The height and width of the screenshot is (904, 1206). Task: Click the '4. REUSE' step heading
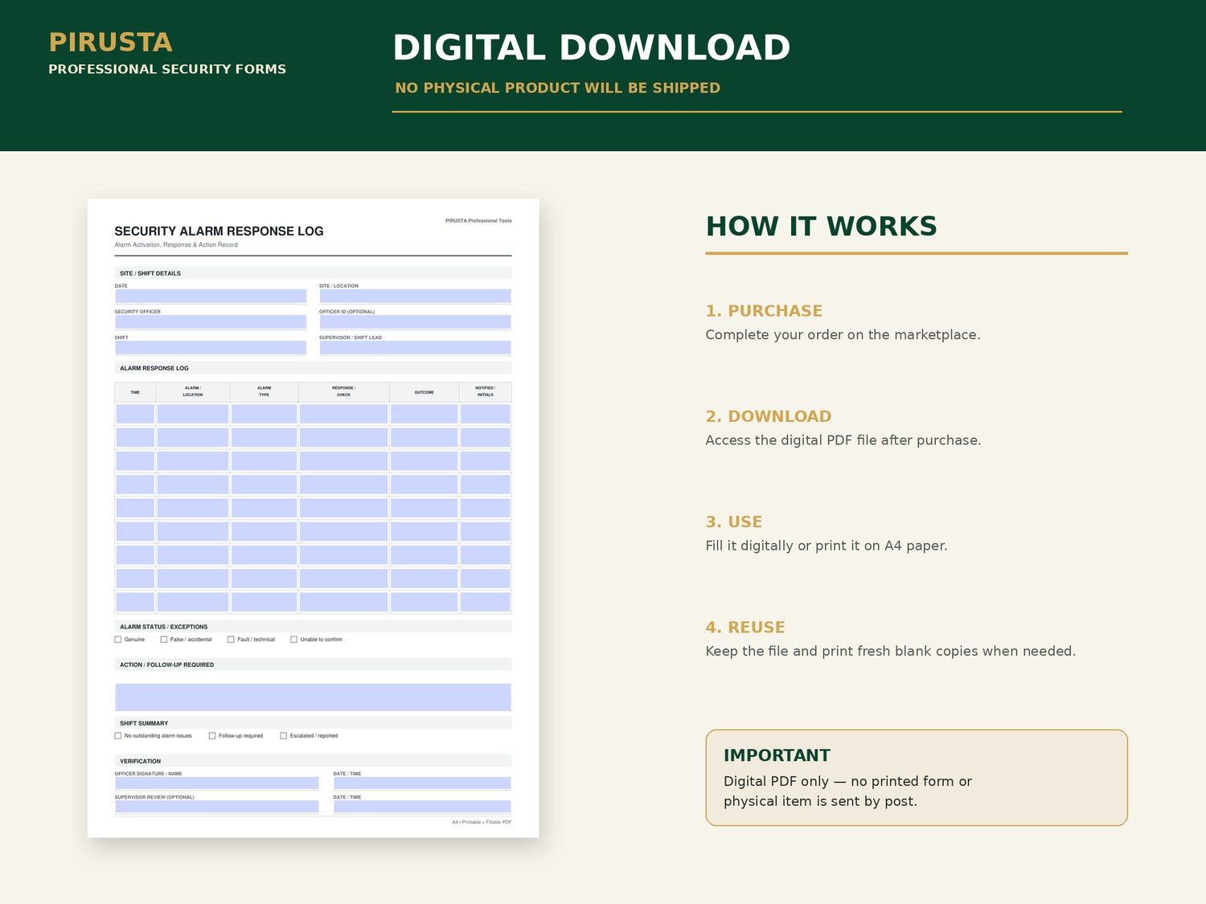pos(745,628)
